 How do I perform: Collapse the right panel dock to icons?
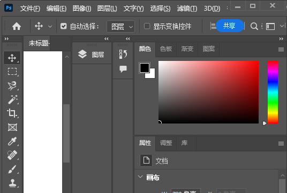click(281, 38)
